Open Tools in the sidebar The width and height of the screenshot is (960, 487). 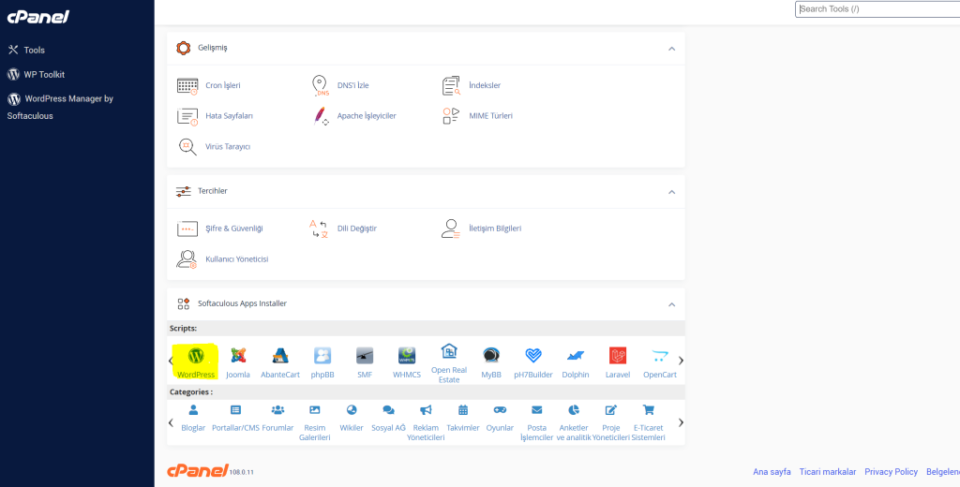tap(26, 51)
